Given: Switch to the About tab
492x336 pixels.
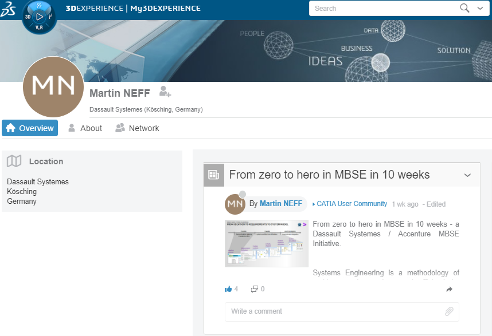Looking at the screenshot, I should click(92, 128).
